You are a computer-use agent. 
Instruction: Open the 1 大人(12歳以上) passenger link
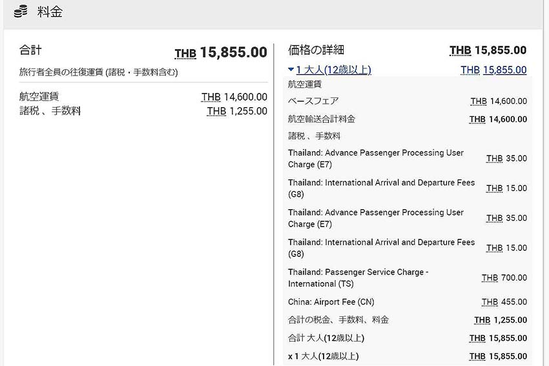click(x=333, y=70)
